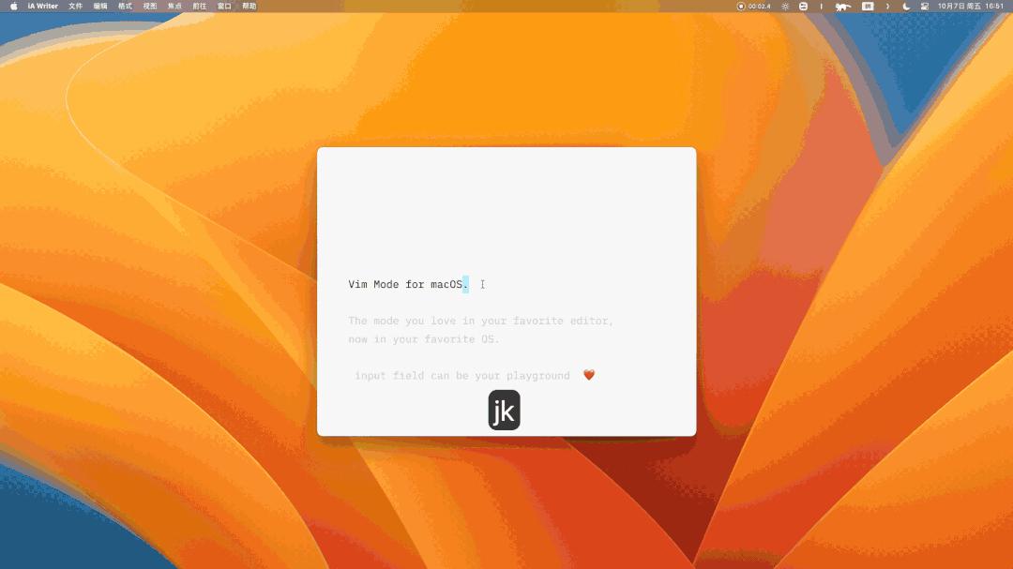Toggle Focus moon icon in menu bar
Screen dimensions: 1013x569
click(x=906, y=7)
